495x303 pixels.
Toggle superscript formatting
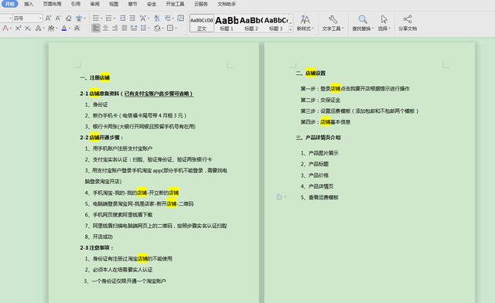click(x=18, y=28)
